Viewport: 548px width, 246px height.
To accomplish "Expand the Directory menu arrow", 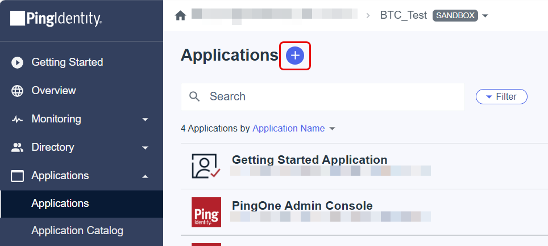I will tap(146, 148).
